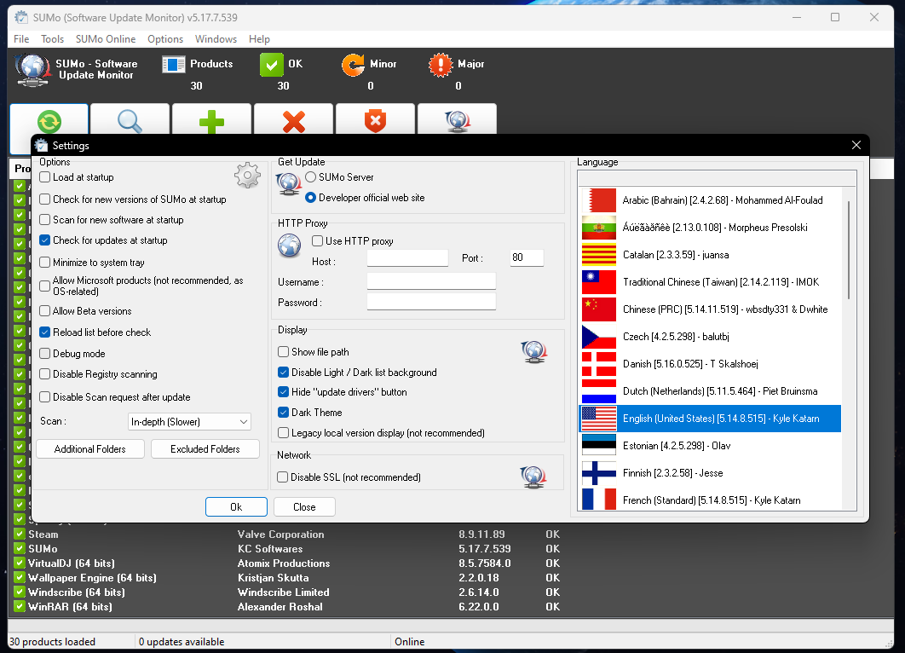Screen dimensions: 905x653
Task: Click the Arabic (Bahrain) flag icon
Action: tap(599, 200)
